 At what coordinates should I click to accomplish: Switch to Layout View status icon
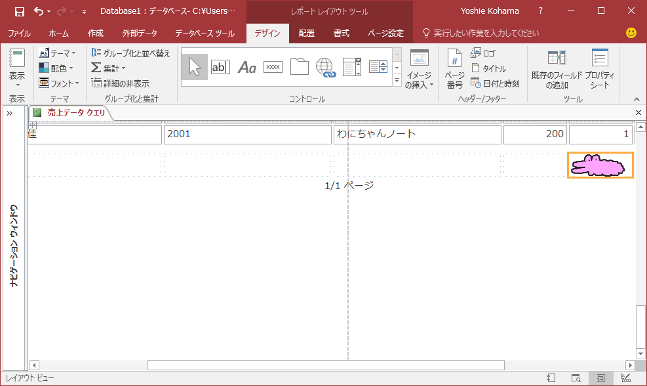click(600, 377)
